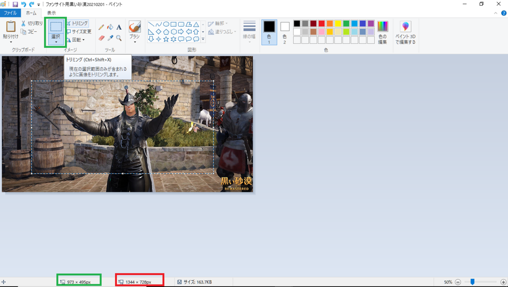The image size is (508, 287).
Task: Click コピー (Copy) button
Action: pos(29,32)
